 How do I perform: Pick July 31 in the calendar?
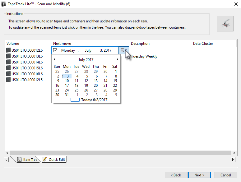pos(67,95)
